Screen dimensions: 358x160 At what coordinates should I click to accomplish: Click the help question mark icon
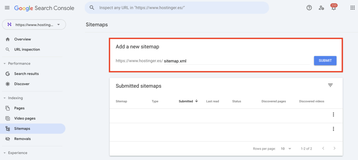[x=309, y=8]
